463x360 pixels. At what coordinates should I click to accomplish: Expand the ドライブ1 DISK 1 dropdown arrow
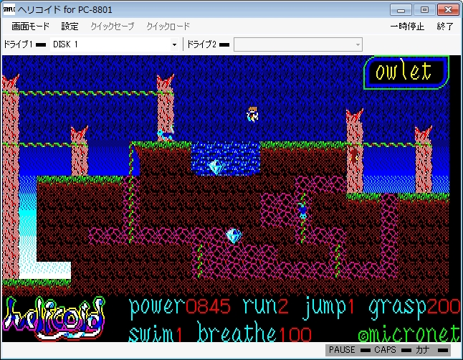174,44
